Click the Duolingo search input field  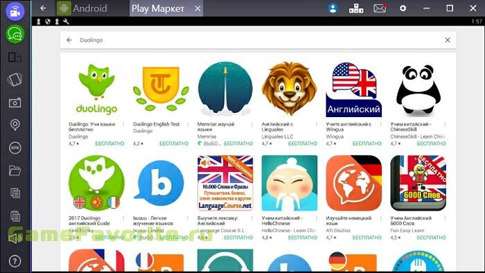pyautogui.click(x=258, y=40)
